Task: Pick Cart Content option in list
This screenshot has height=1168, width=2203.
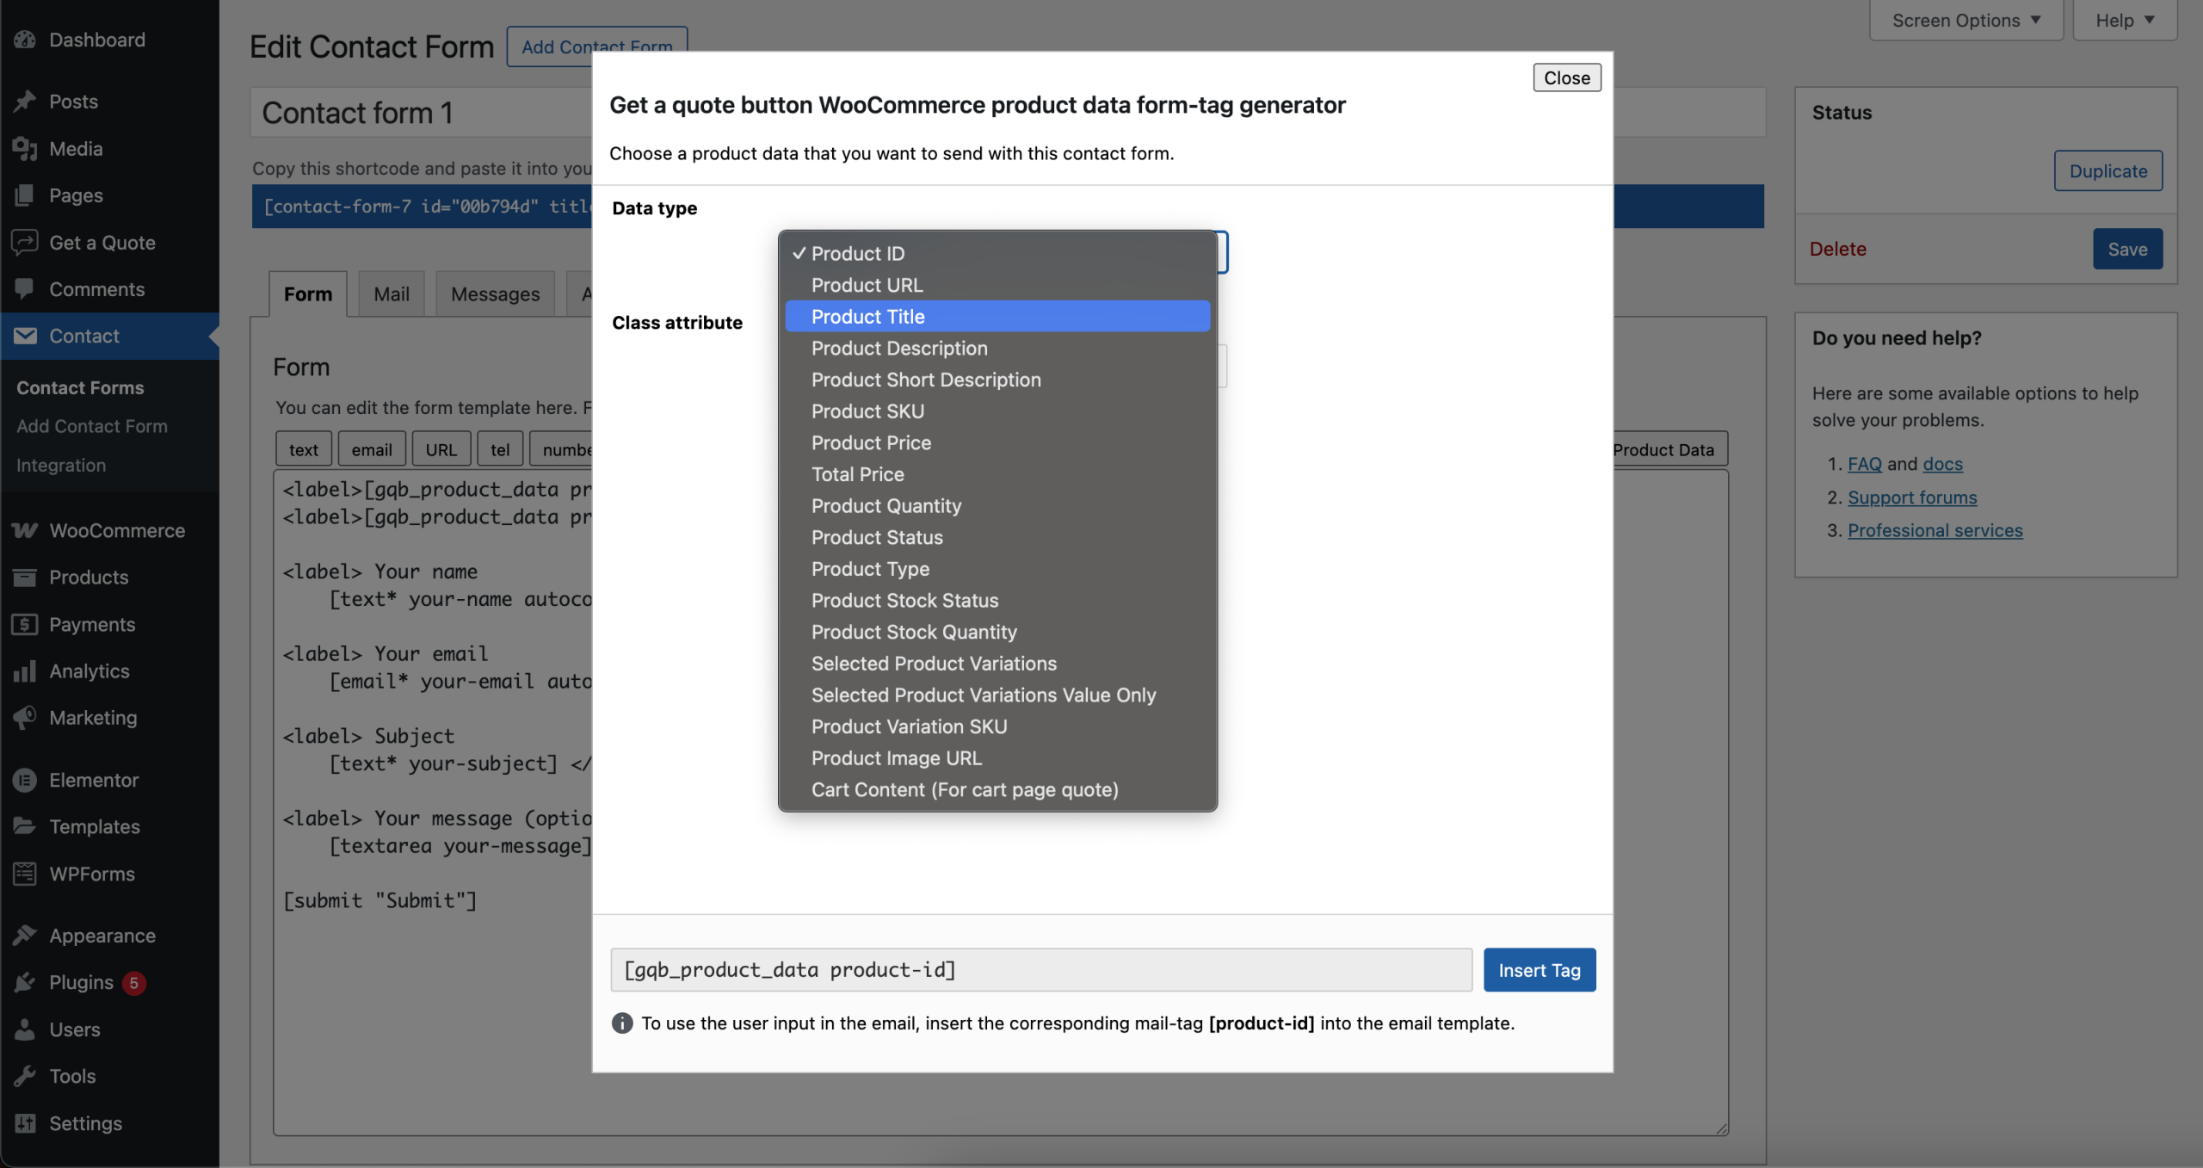Action: pyautogui.click(x=964, y=789)
